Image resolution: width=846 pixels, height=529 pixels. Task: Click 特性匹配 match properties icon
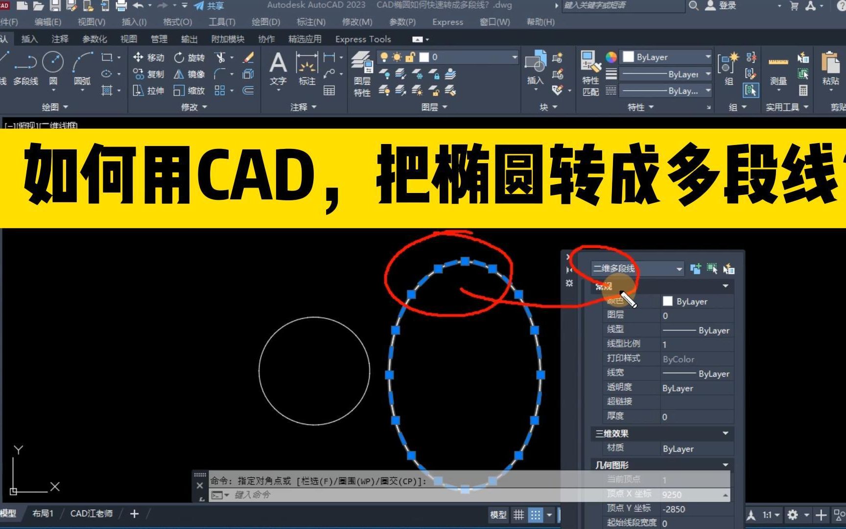(590, 73)
